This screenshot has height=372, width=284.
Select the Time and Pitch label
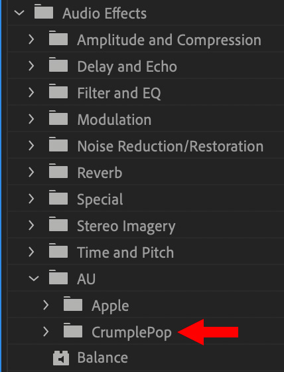(x=125, y=252)
